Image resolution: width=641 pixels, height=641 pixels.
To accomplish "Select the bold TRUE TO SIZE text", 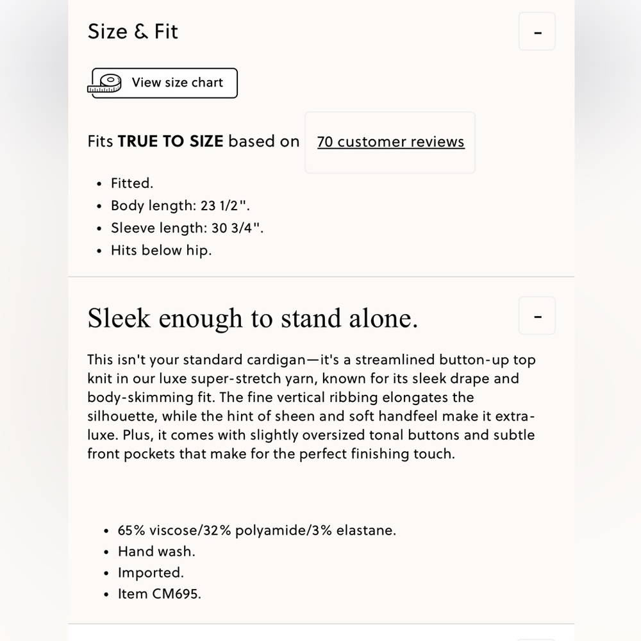I will coord(171,142).
